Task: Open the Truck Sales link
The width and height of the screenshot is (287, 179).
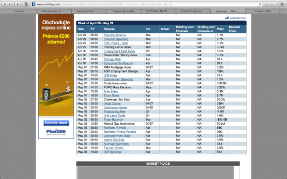Action: (x=111, y=96)
